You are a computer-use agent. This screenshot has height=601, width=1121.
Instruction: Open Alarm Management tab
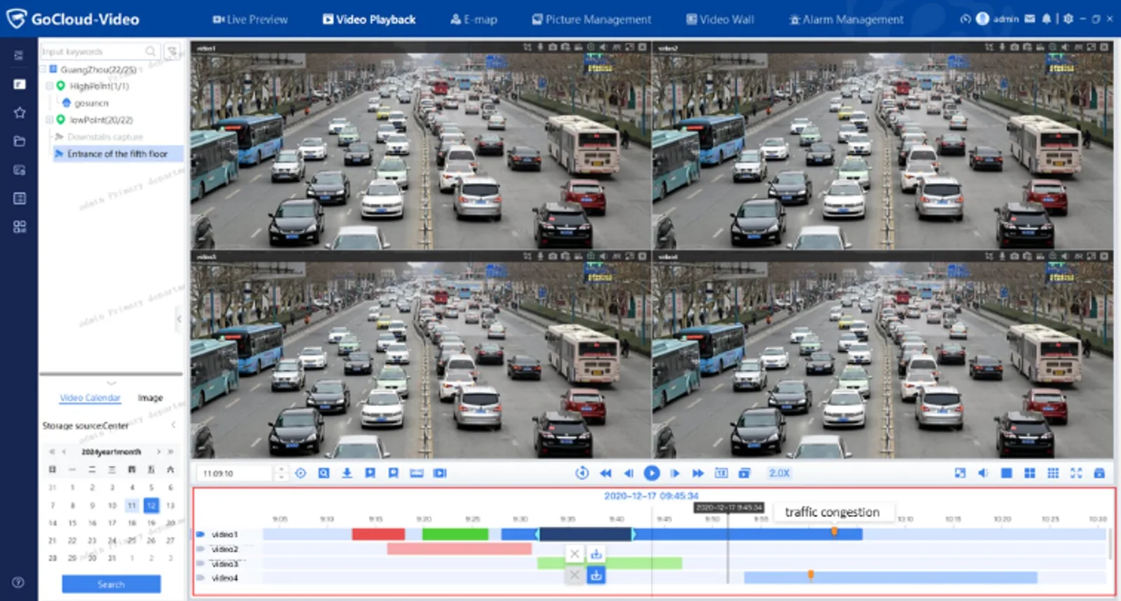pos(846,20)
